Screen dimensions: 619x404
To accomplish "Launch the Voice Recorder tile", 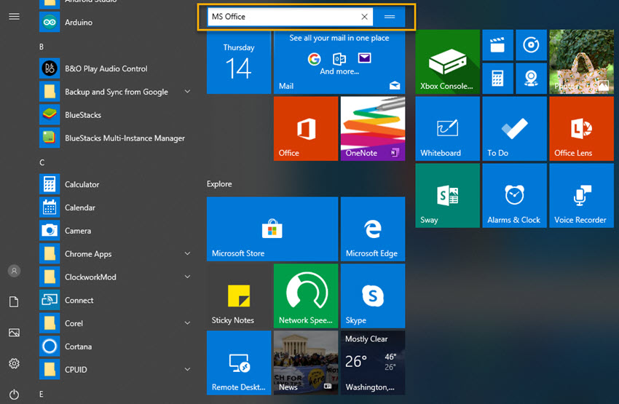I will [x=582, y=196].
